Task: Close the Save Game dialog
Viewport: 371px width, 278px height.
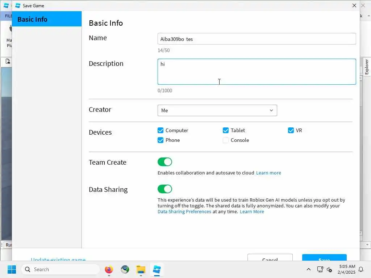Action: coord(354,5)
